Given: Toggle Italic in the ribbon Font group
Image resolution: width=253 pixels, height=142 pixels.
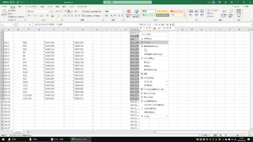Looking at the screenshot, I should click(x=32, y=15).
